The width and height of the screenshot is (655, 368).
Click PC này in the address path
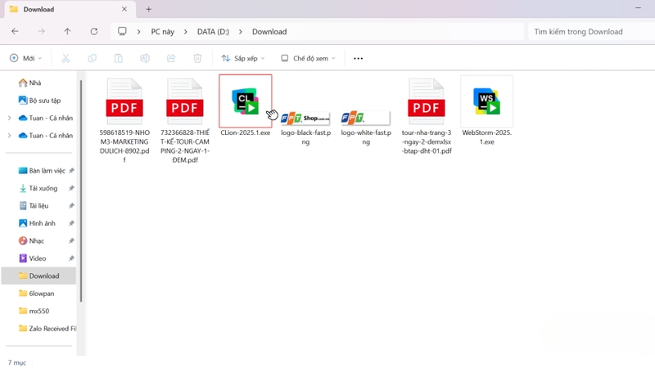point(162,32)
